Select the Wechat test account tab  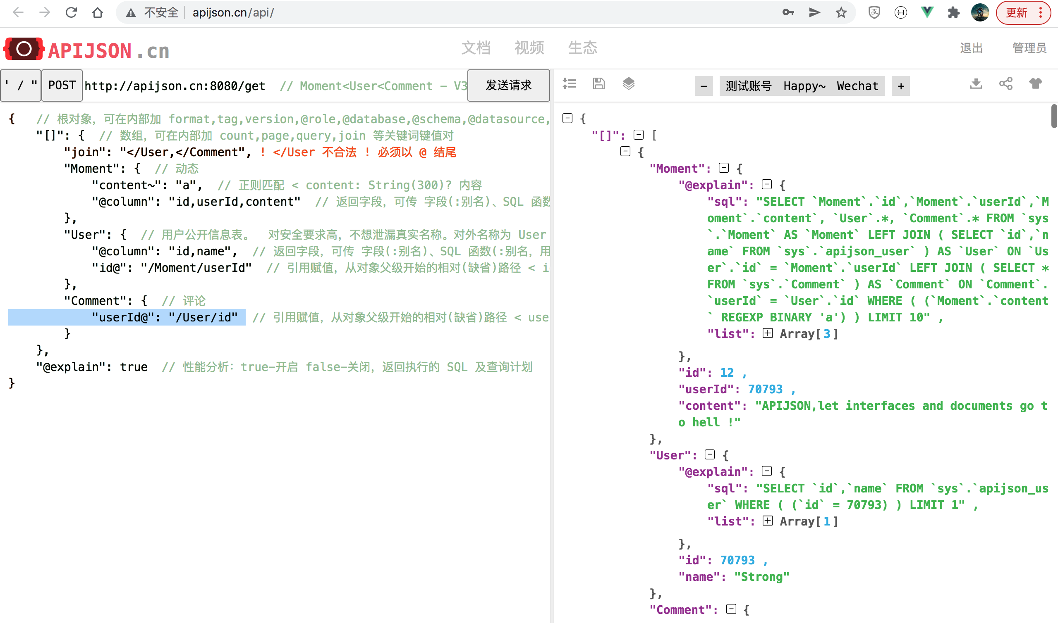[857, 86]
